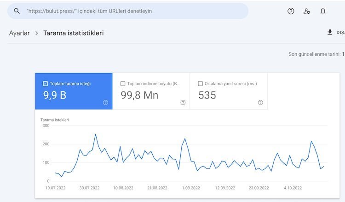The width and height of the screenshot is (345, 202).
Task: Click the export download arrow icon
Action: coord(329,33)
